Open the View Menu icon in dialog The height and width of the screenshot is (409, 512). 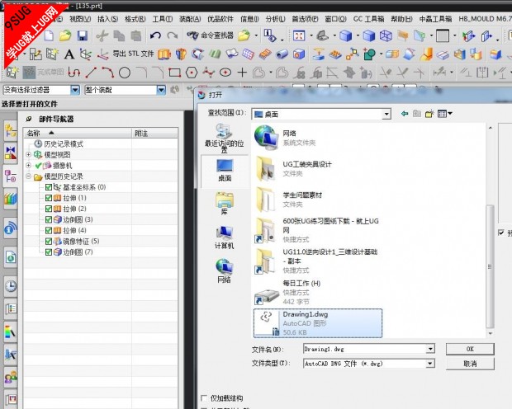point(445,114)
